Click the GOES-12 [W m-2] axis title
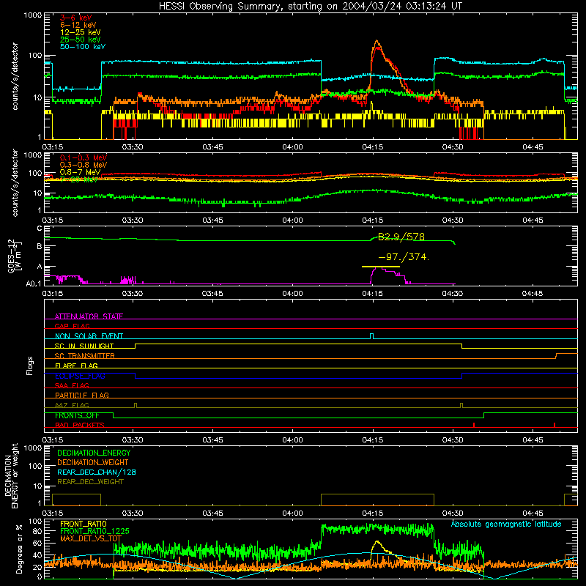This screenshot has height=586, width=586. tap(15, 256)
